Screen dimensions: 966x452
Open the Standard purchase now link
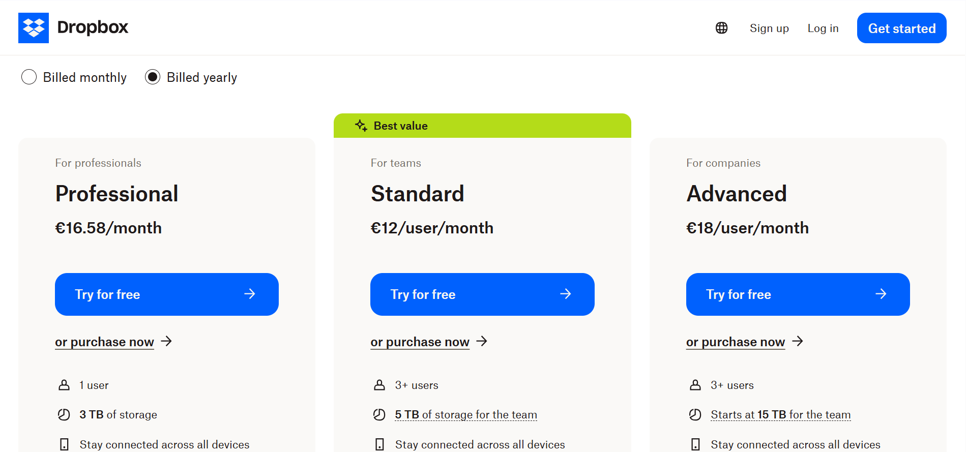coord(420,341)
